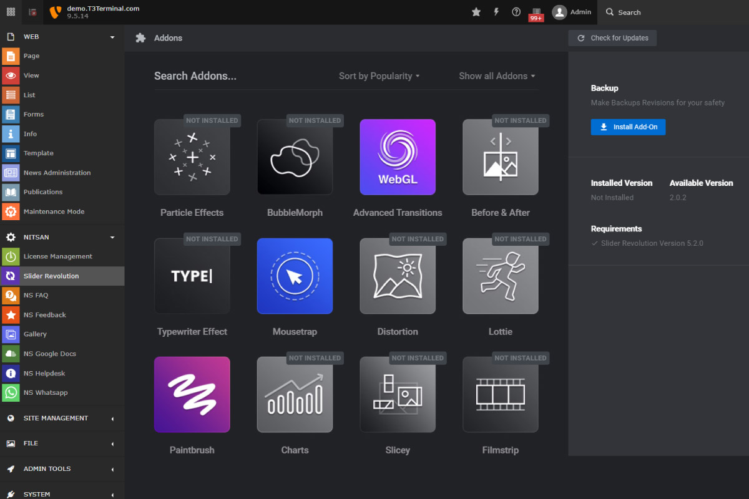Click the Slider Revolution module icon

point(11,276)
